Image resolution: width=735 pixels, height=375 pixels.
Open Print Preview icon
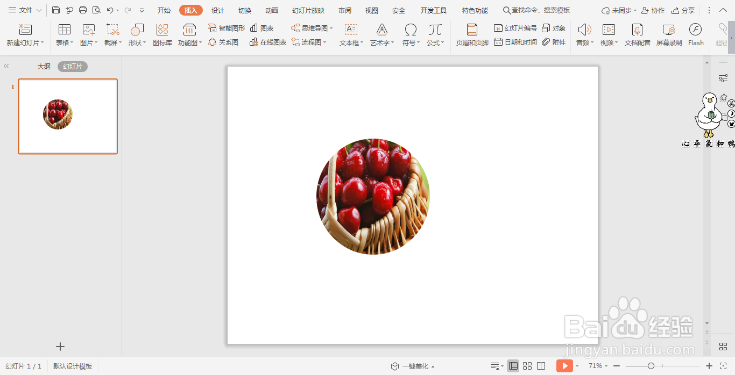[x=96, y=10]
